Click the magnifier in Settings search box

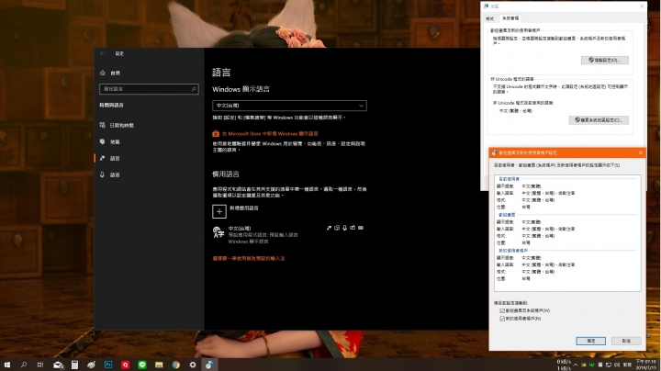pyautogui.click(x=194, y=89)
